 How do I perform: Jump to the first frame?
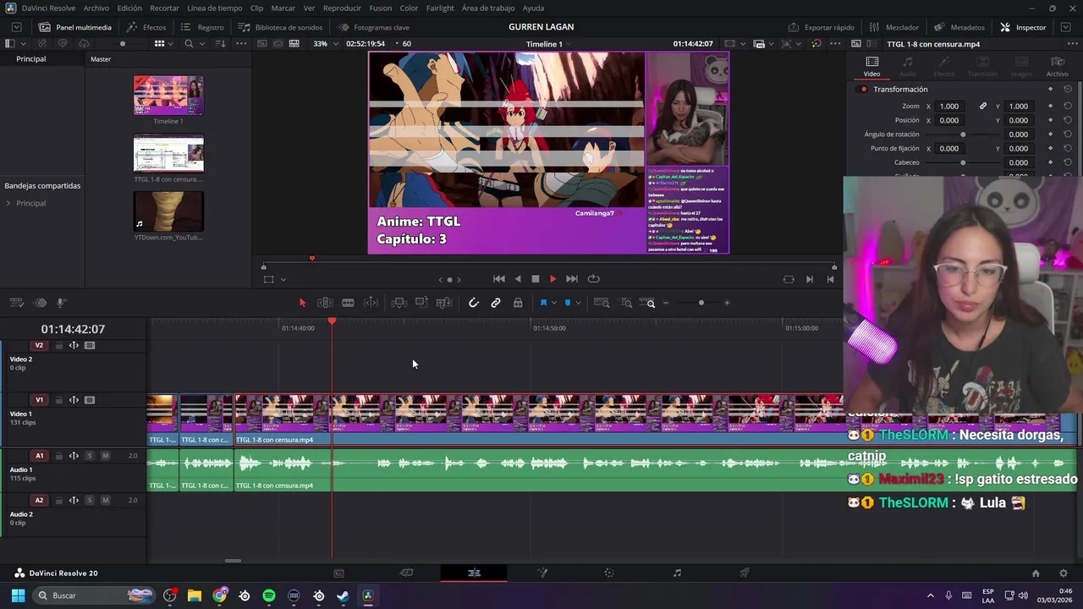click(x=498, y=279)
